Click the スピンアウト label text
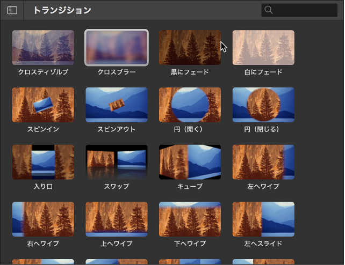The image size is (345, 265). pyautogui.click(x=117, y=129)
